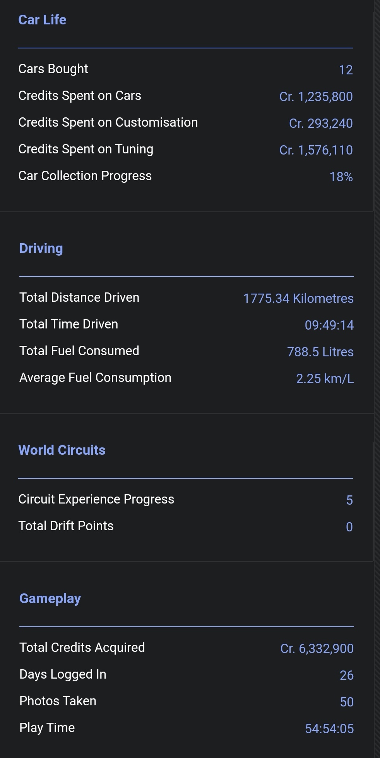Select the Total Time Driven label

pyautogui.click(x=68, y=324)
